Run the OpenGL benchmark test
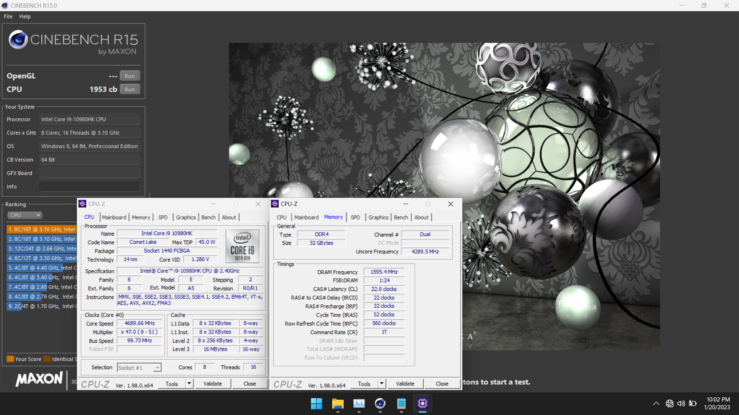739x415 pixels. (x=130, y=76)
